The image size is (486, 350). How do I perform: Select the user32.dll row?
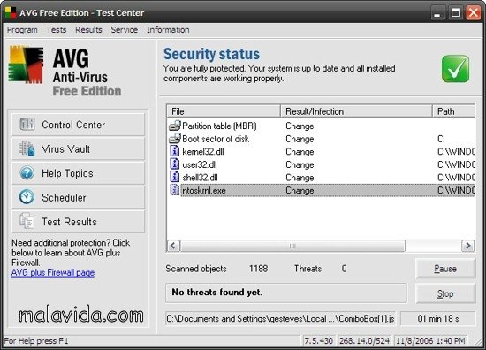click(x=321, y=164)
